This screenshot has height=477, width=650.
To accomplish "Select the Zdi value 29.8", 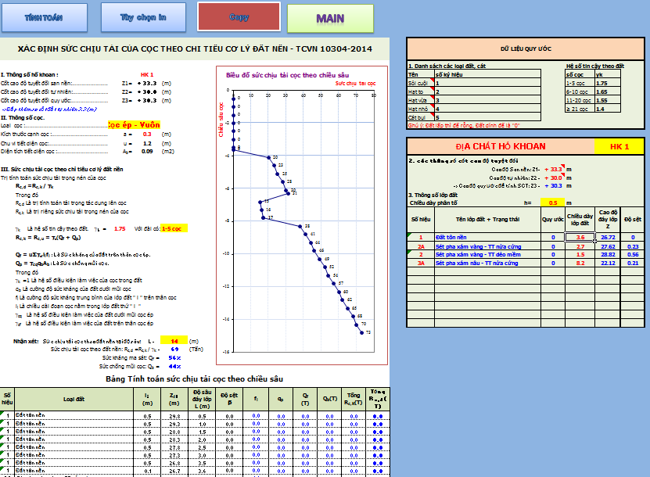I will coord(174,416).
